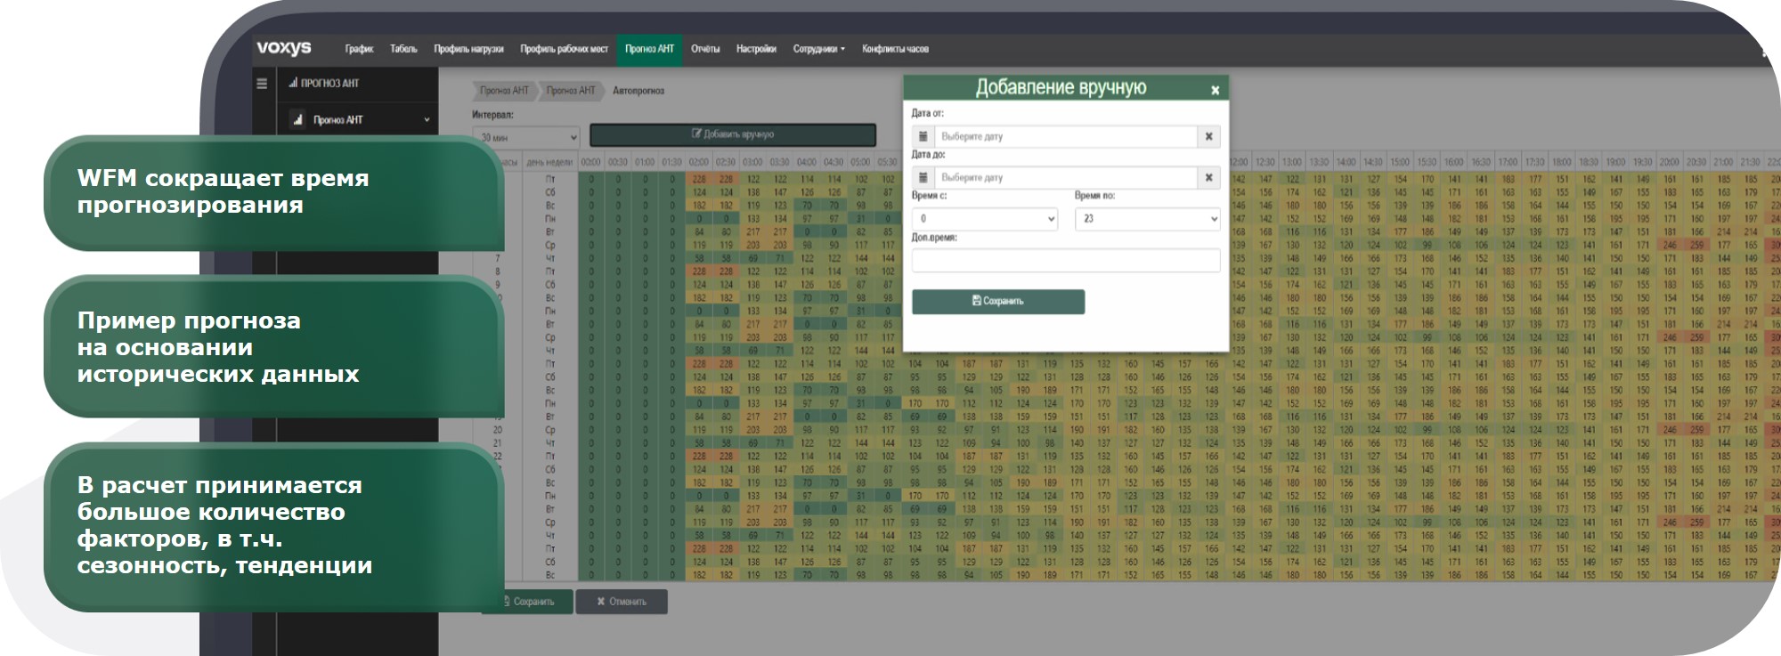This screenshot has height=656, width=1781.
Task: Open the Время с dropdown
Action: point(985,218)
